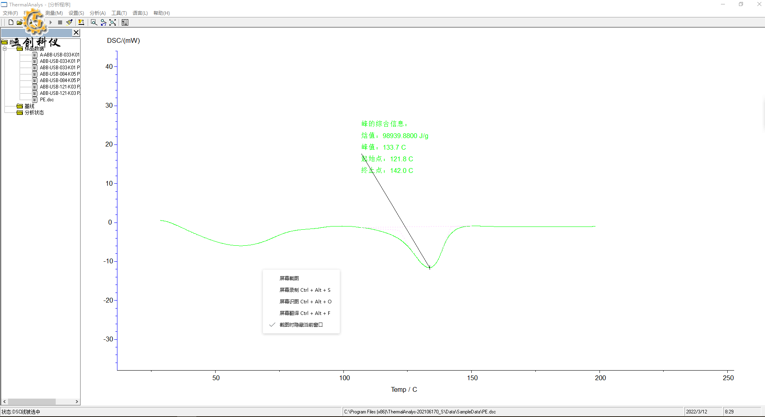Click the tree panel horizontal scrollbar thumb
The height and width of the screenshot is (417, 765).
[32, 401]
